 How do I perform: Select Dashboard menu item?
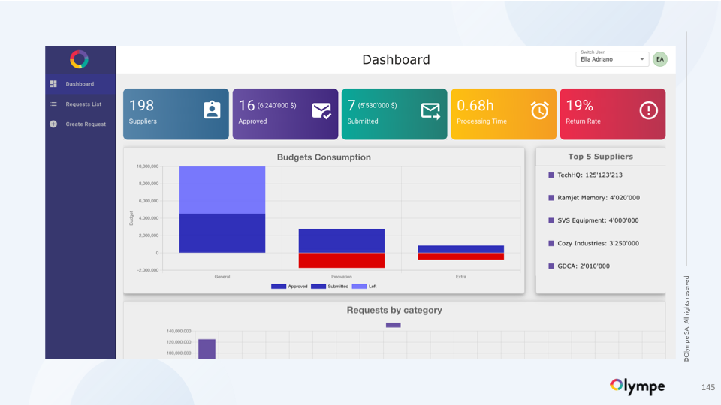click(80, 83)
